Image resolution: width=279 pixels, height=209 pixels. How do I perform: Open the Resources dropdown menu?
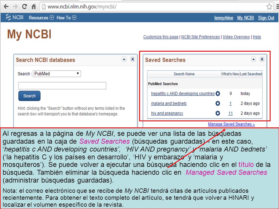click(x=41, y=18)
